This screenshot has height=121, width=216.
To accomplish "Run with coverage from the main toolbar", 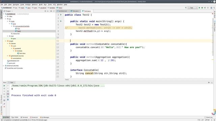I will point(205,8).
